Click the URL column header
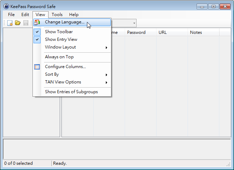Image resolution: width=234 pixels, height=170 pixels. [172, 32]
